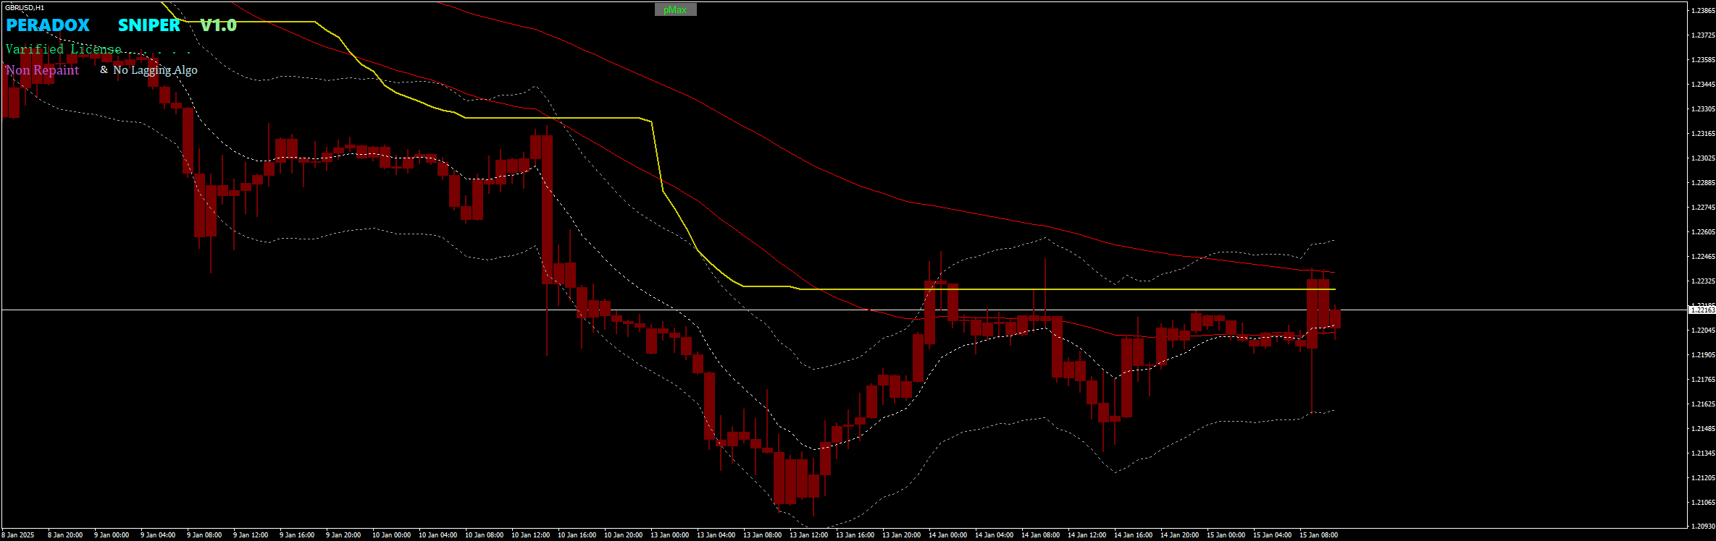Click price level 1.21905 on axis
This screenshot has width=1716, height=541.
click(1703, 354)
